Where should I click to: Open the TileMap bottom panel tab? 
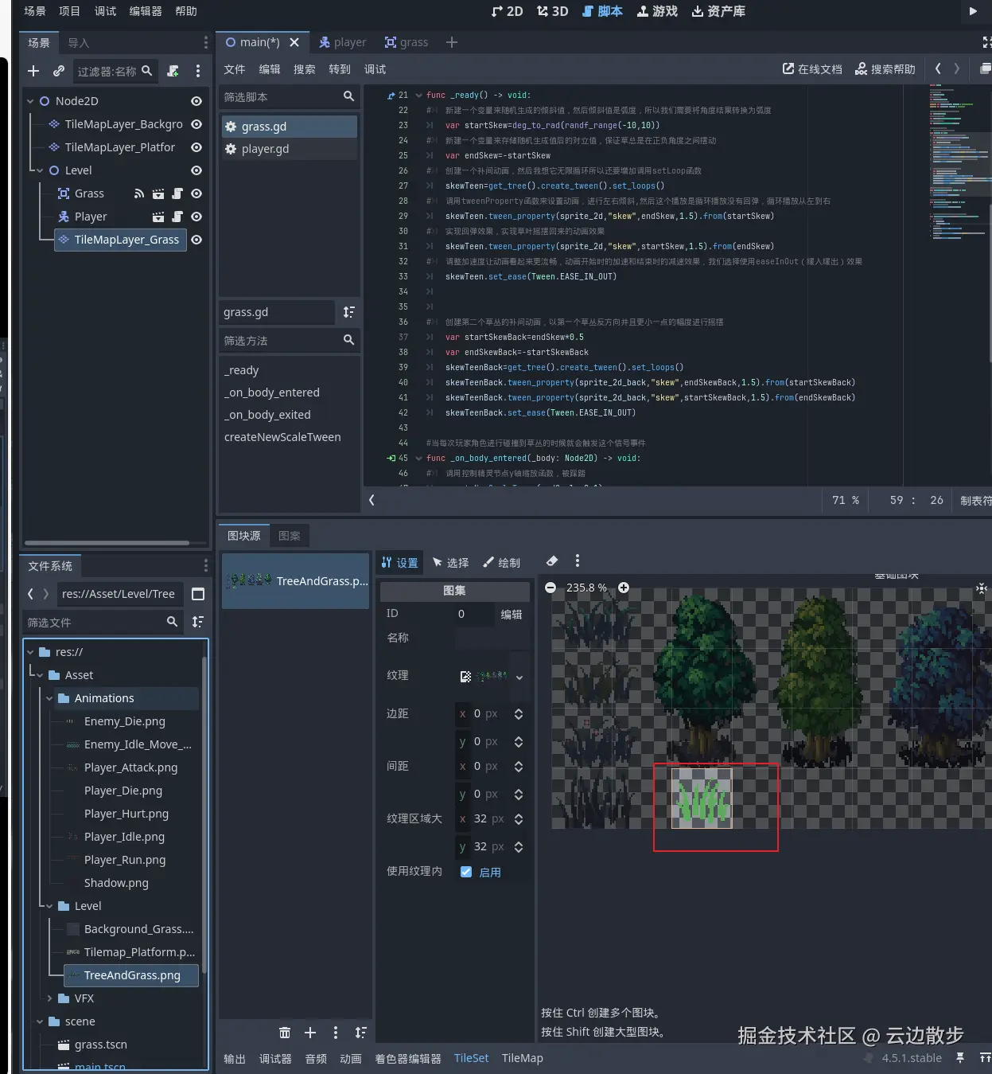point(523,1058)
